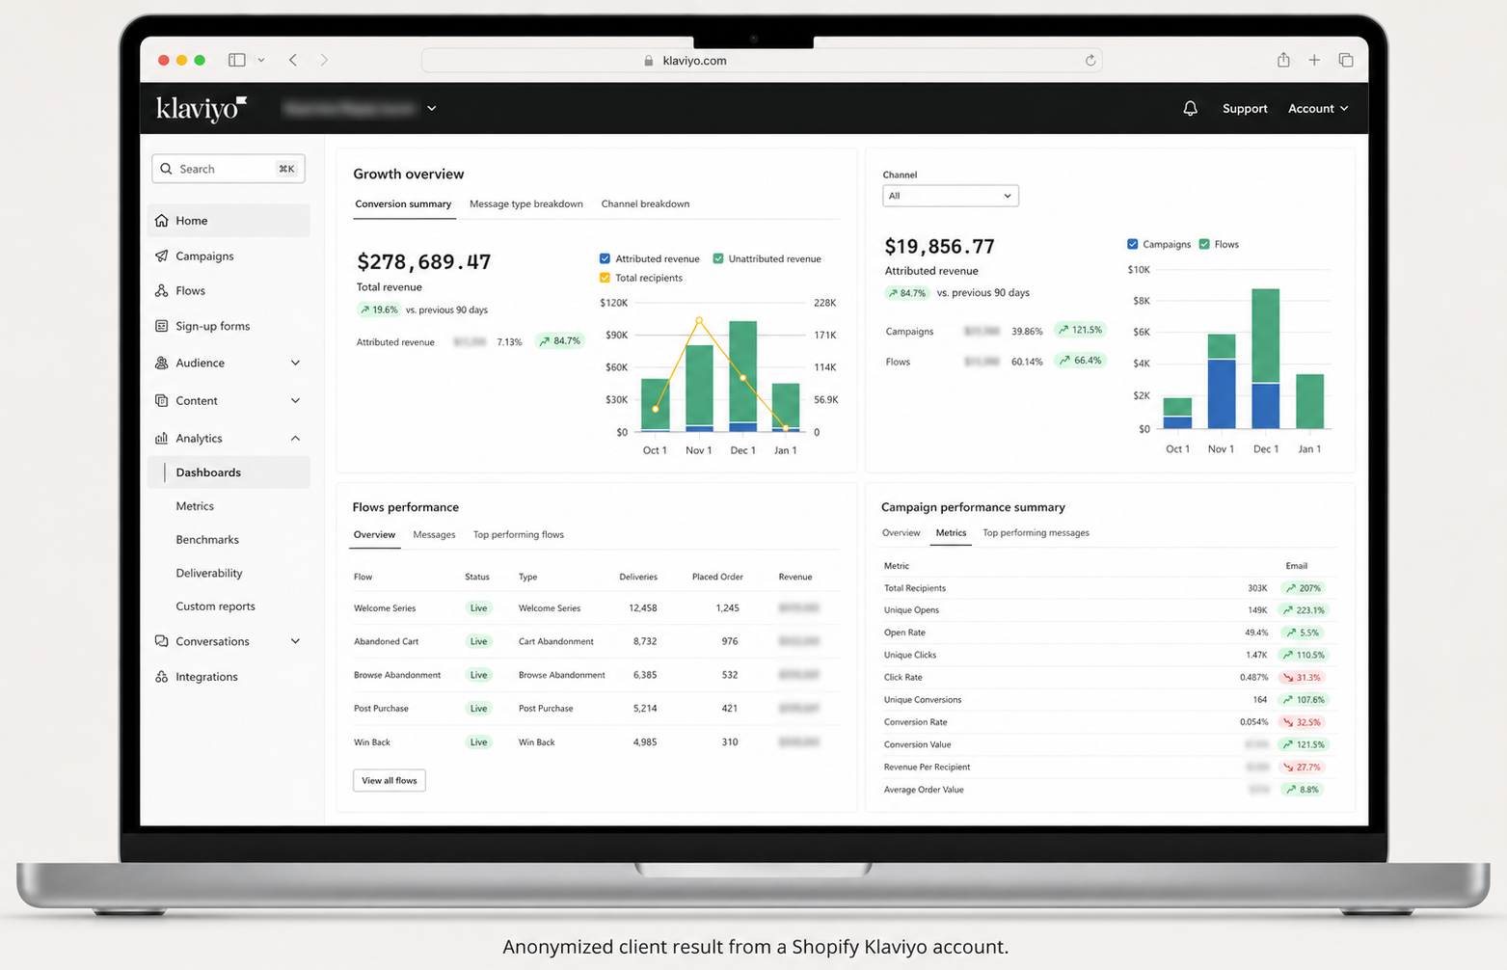This screenshot has width=1507, height=970.
Task: Click the Safari share icon
Action: tap(1283, 59)
